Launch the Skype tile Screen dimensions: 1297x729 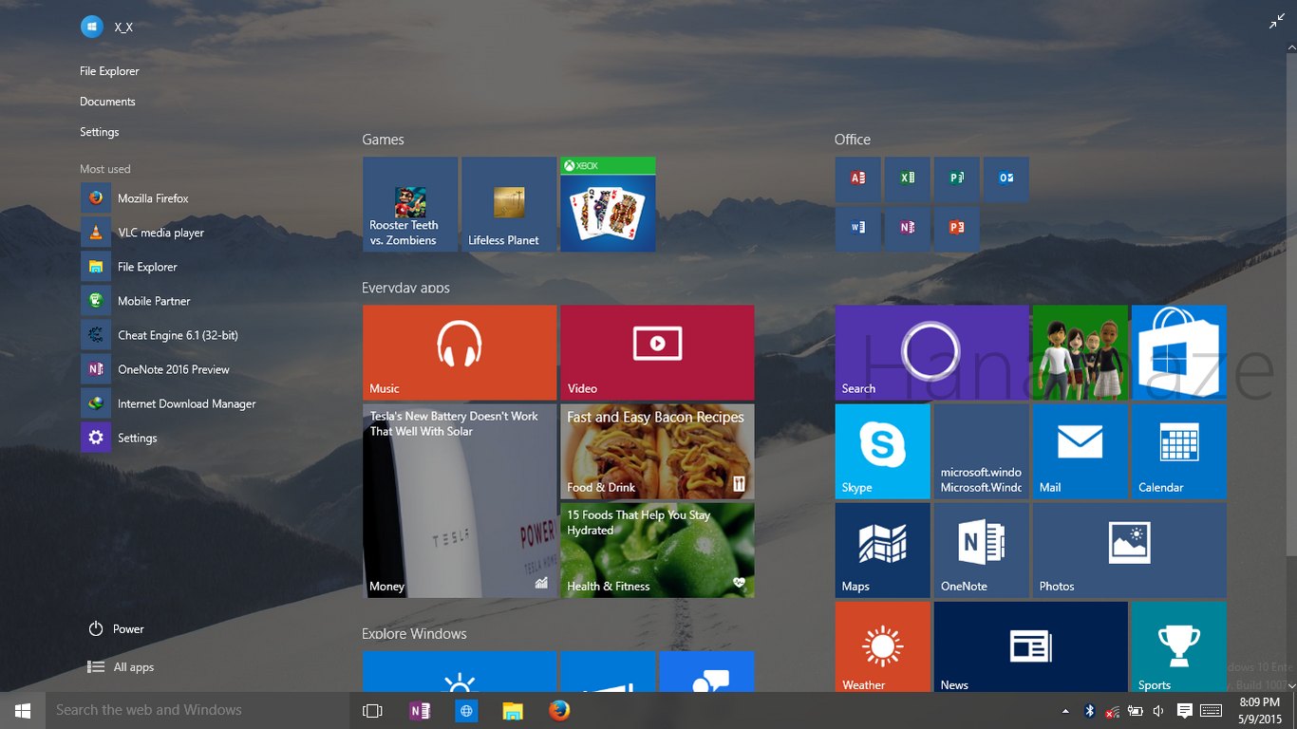[882, 451]
